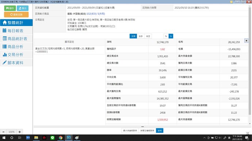The height and width of the screenshot is (141, 252).
Task: Click the 獲利因子 value 1.82
Action: click(163, 49)
